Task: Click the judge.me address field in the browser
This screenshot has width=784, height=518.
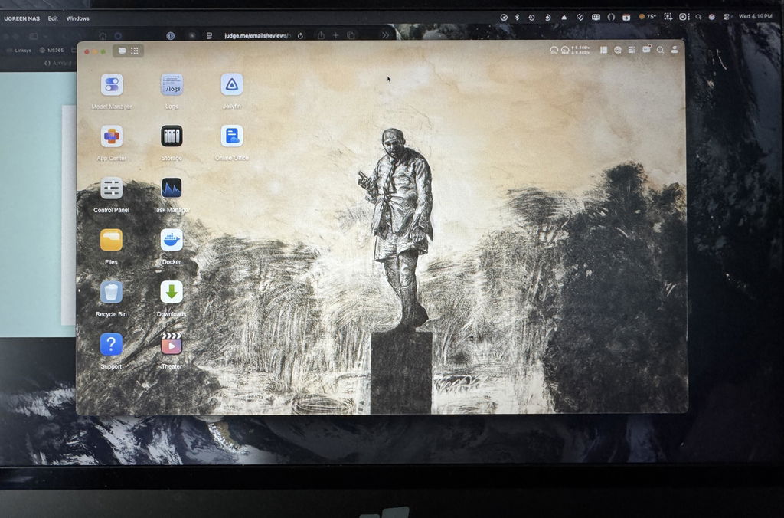Action: coord(256,35)
